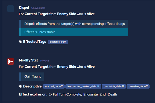Click the blank Dispel effect icon
Image resolution: width=155 pixels, height=103 pixels.
click(11, 9)
